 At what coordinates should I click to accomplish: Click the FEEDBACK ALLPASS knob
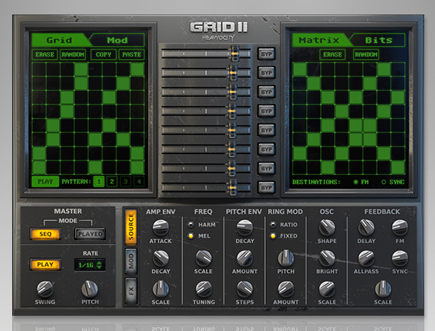click(x=366, y=258)
